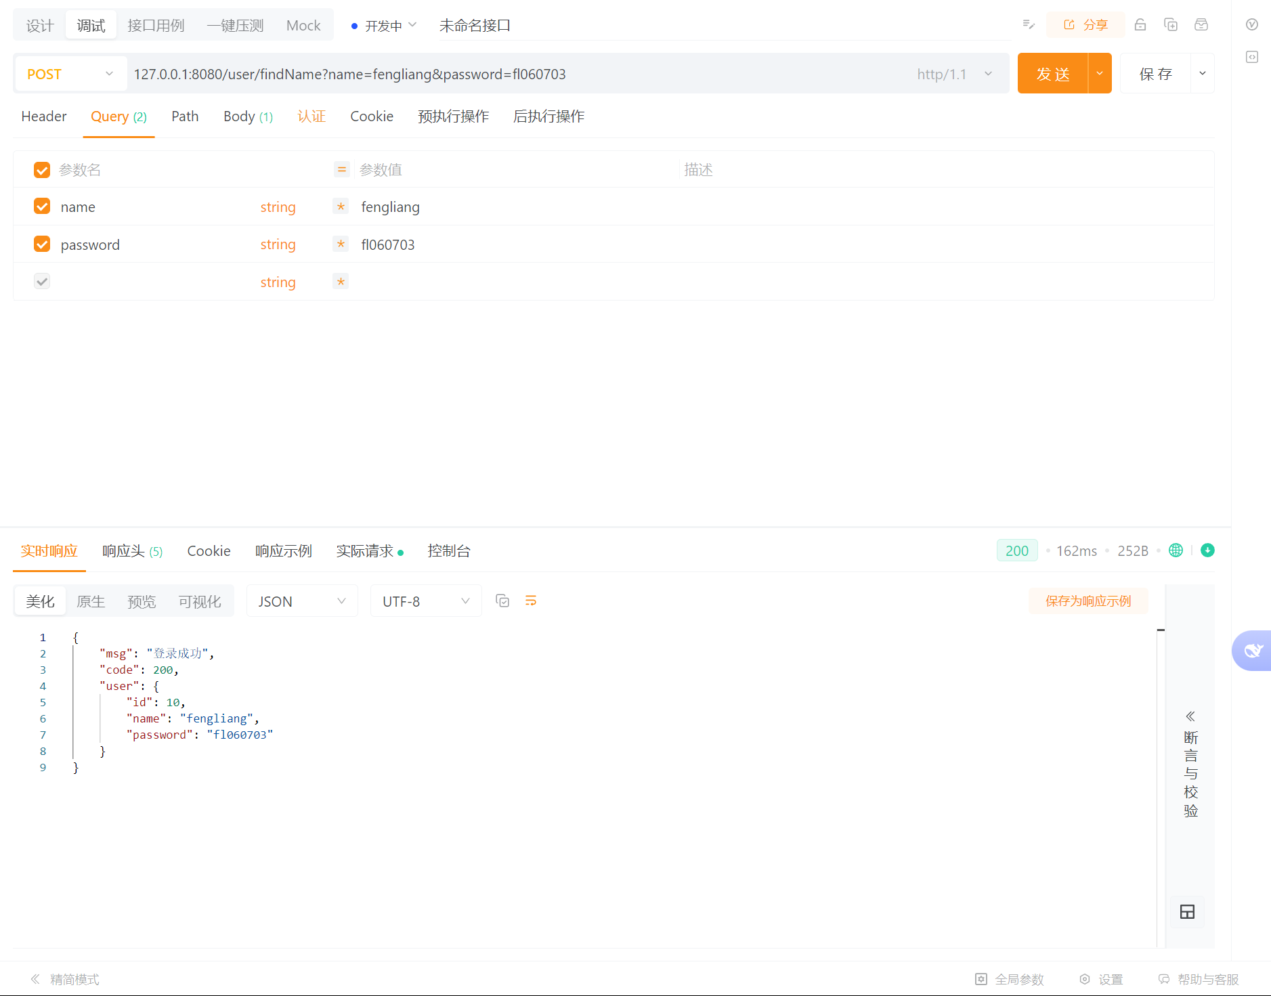This screenshot has height=996, width=1271.
Task: Open the 认证 auth tab
Action: coord(311,116)
